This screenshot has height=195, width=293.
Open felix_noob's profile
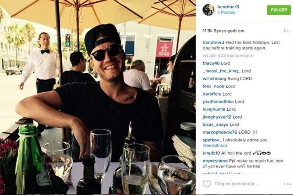coord(213,86)
